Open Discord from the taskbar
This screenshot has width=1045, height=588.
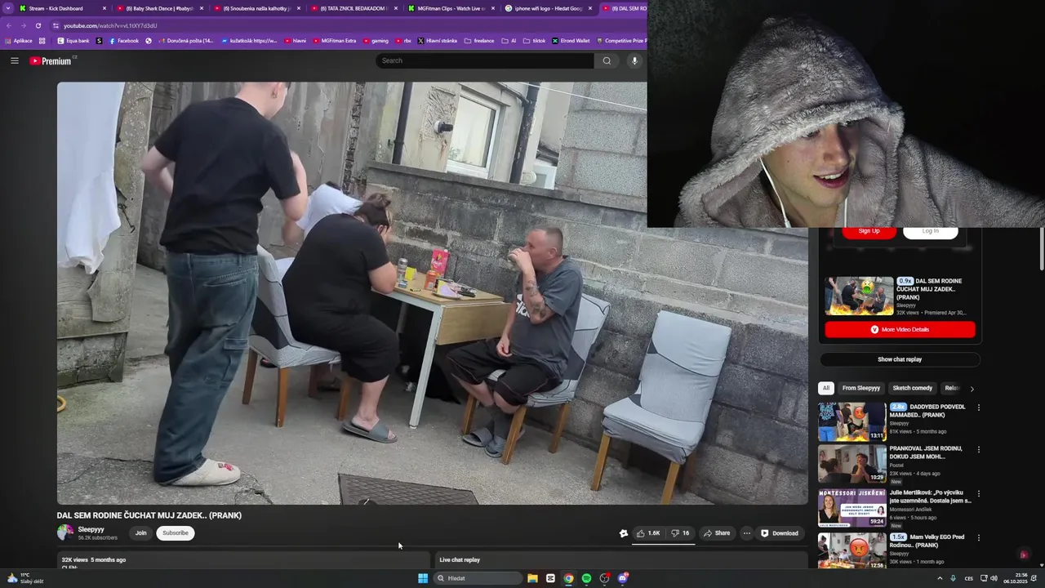623,578
